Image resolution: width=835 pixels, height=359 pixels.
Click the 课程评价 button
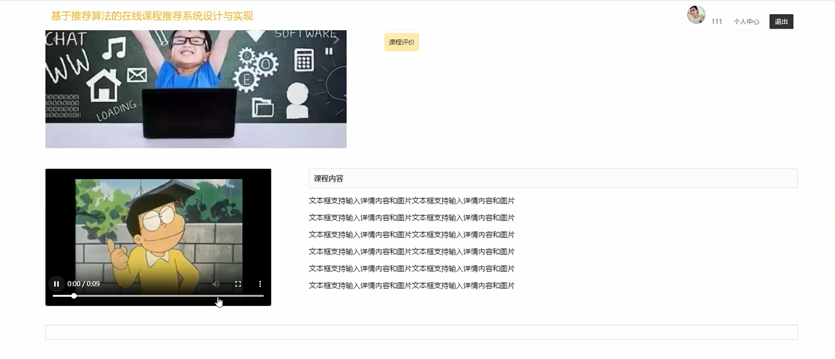[402, 42]
